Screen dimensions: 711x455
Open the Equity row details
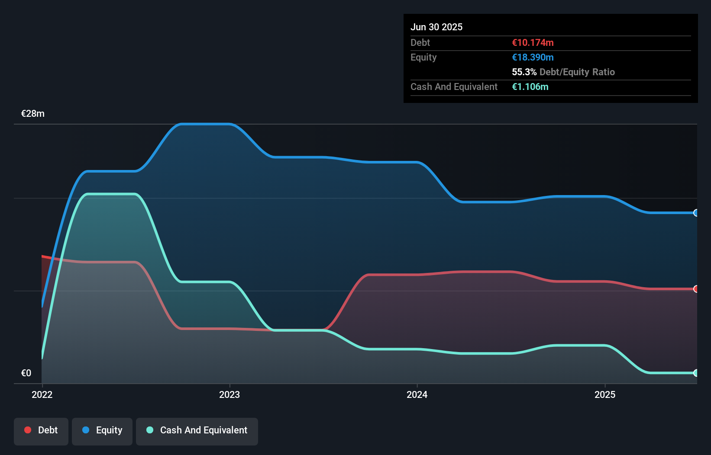(423, 57)
